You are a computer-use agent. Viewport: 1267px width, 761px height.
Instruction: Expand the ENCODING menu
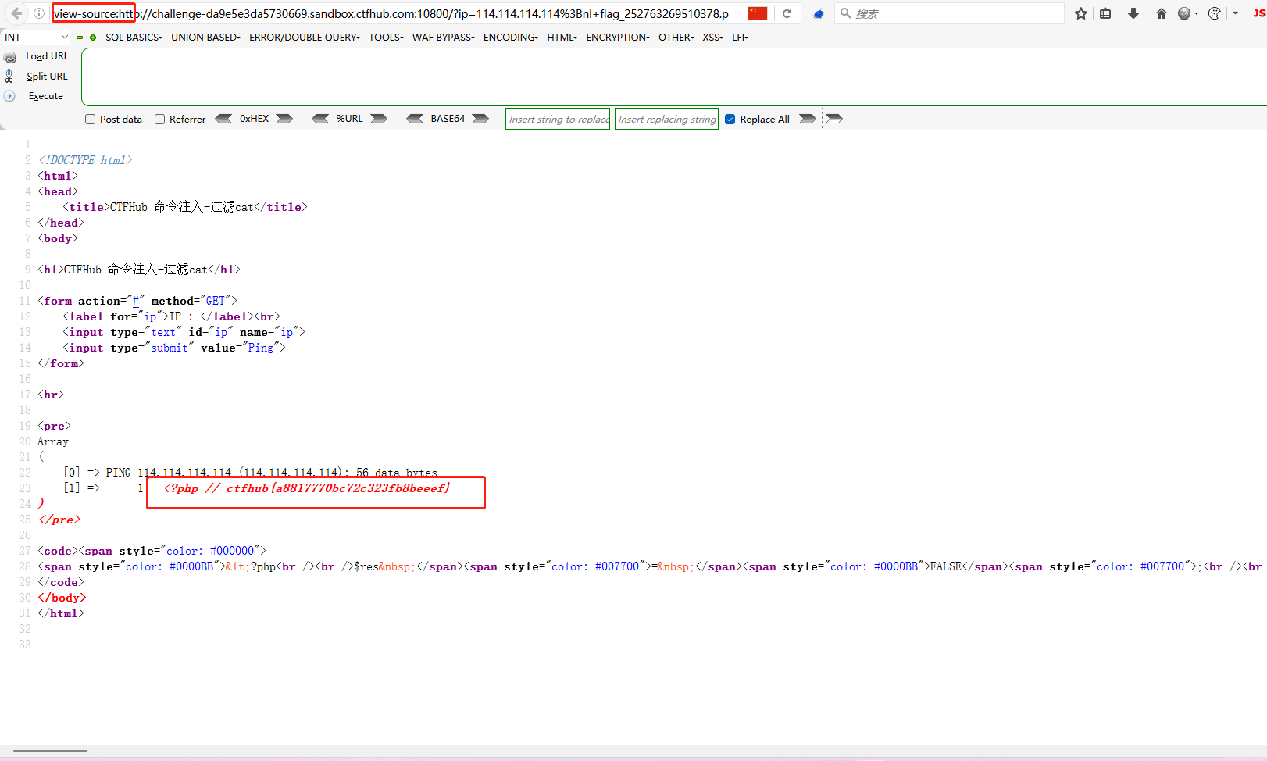[x=509, y=37]
